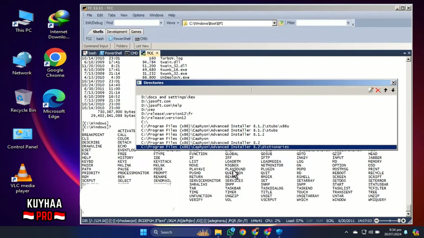
Task: Switch to the PowerShell console tab
Action: click(x=111, y=53)
